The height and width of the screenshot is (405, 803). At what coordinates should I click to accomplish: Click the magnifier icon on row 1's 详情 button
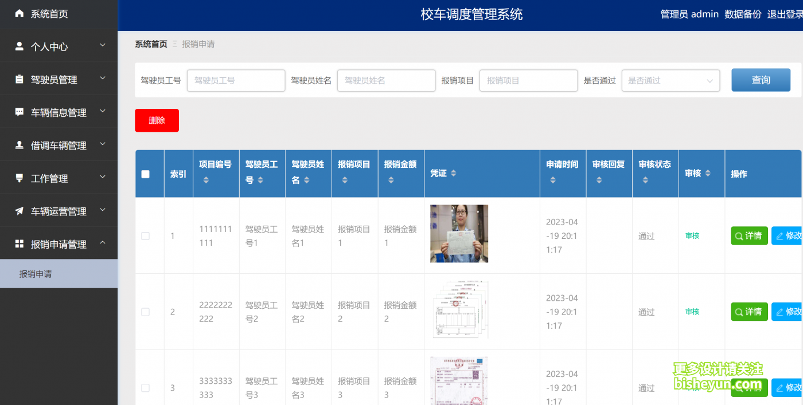click(x=740, y=235)
